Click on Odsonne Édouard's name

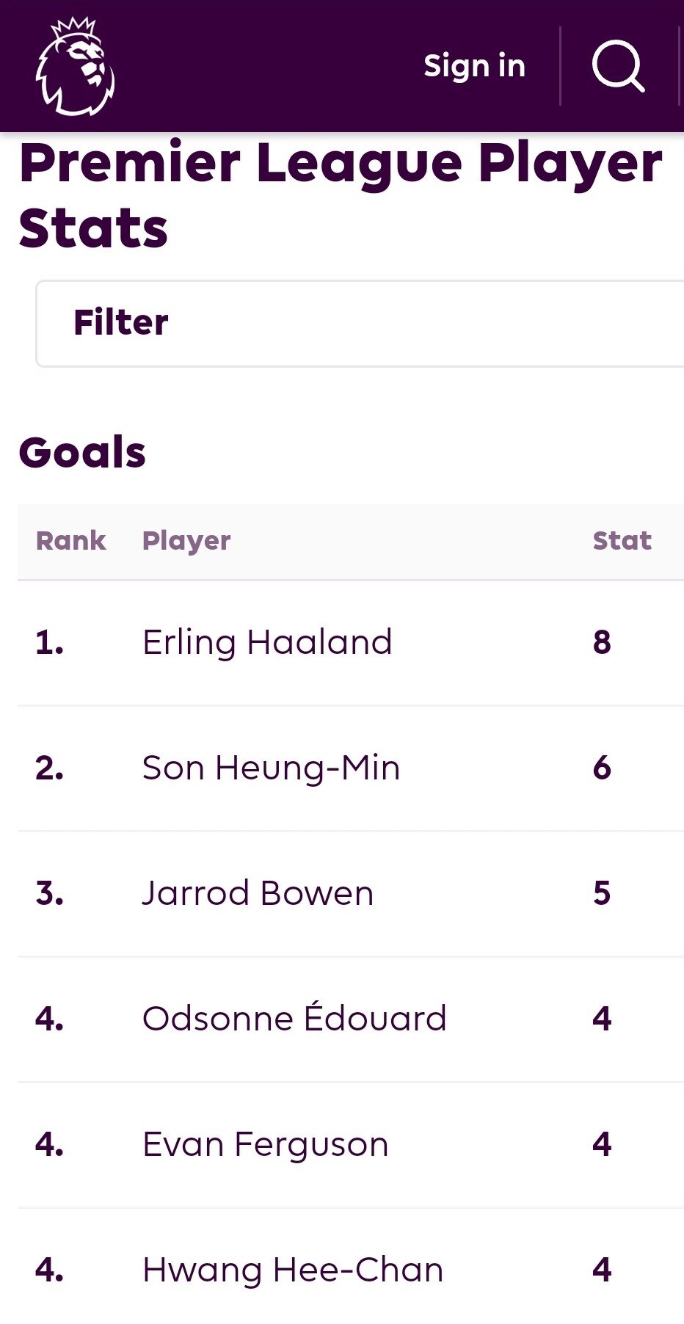pos(294,1019)
